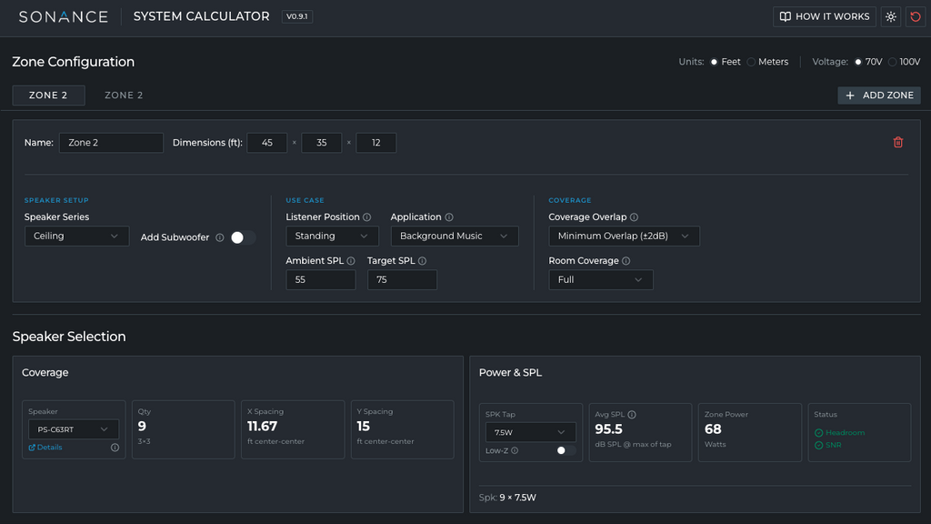Click the Spk: 9 × 7.5W summary

(x=507, y=498)
